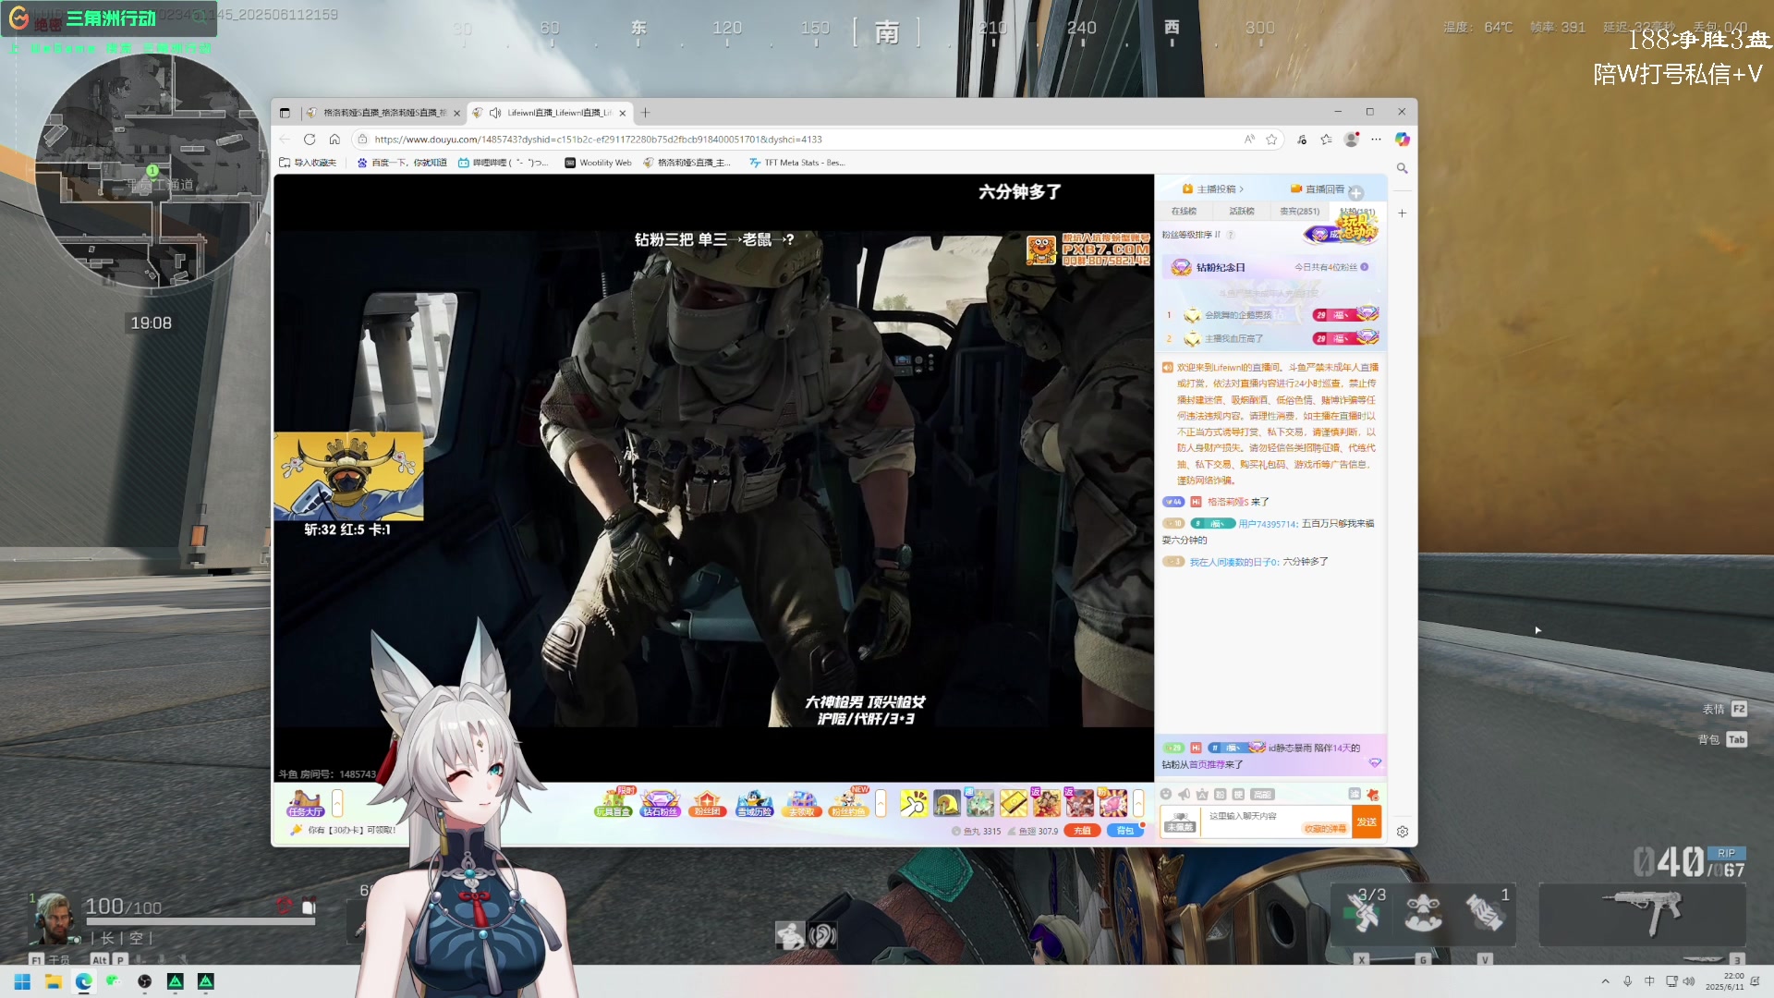The width and height of the screenshot is (1774, 998).
Task: Open the 背包 backpack button
Action: pyautogui.click(x=1124, y=831)
